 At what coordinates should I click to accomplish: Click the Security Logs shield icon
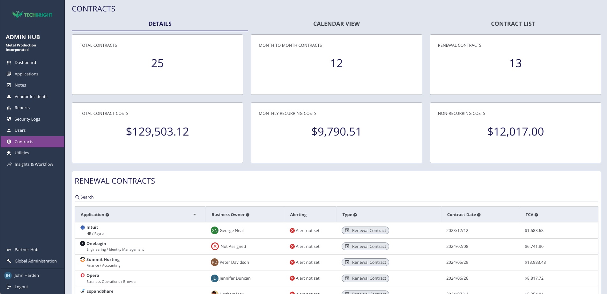click(x=9, y=119)
